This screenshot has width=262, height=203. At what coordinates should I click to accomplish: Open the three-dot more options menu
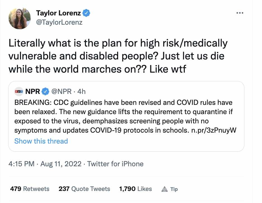click(240, 13)
